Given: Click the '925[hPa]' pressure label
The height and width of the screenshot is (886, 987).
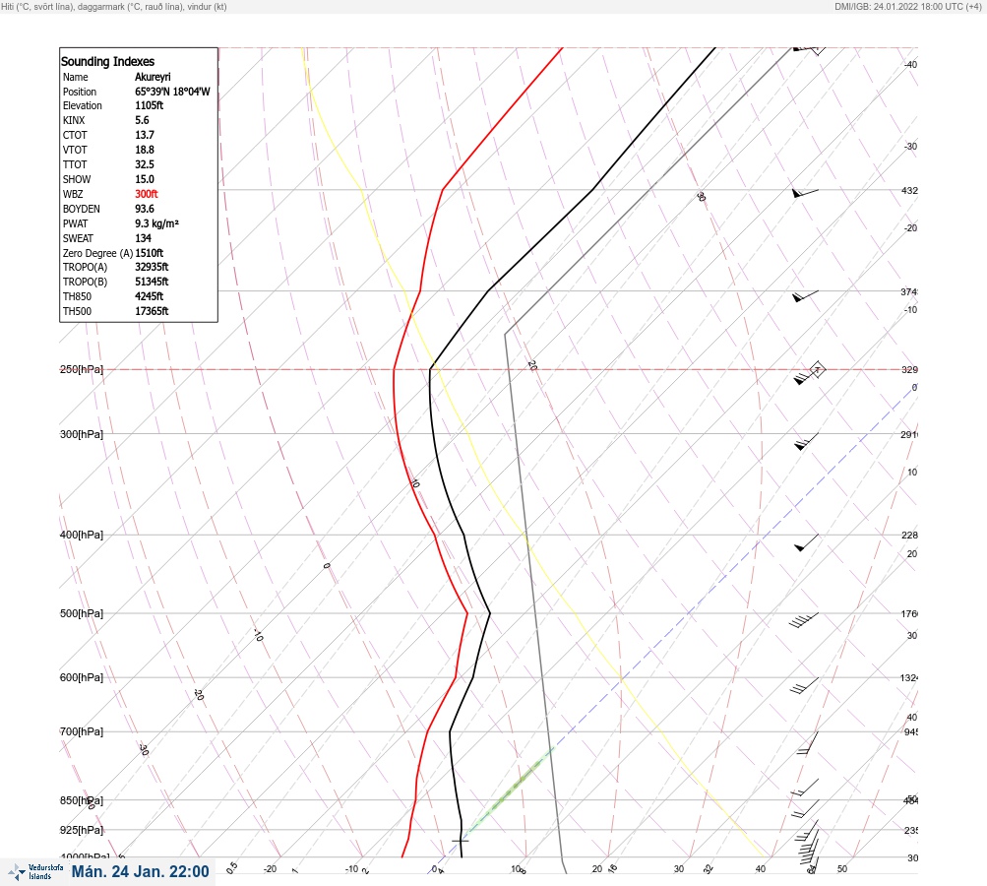Looking at the screenshot, I should pos(82,830).
